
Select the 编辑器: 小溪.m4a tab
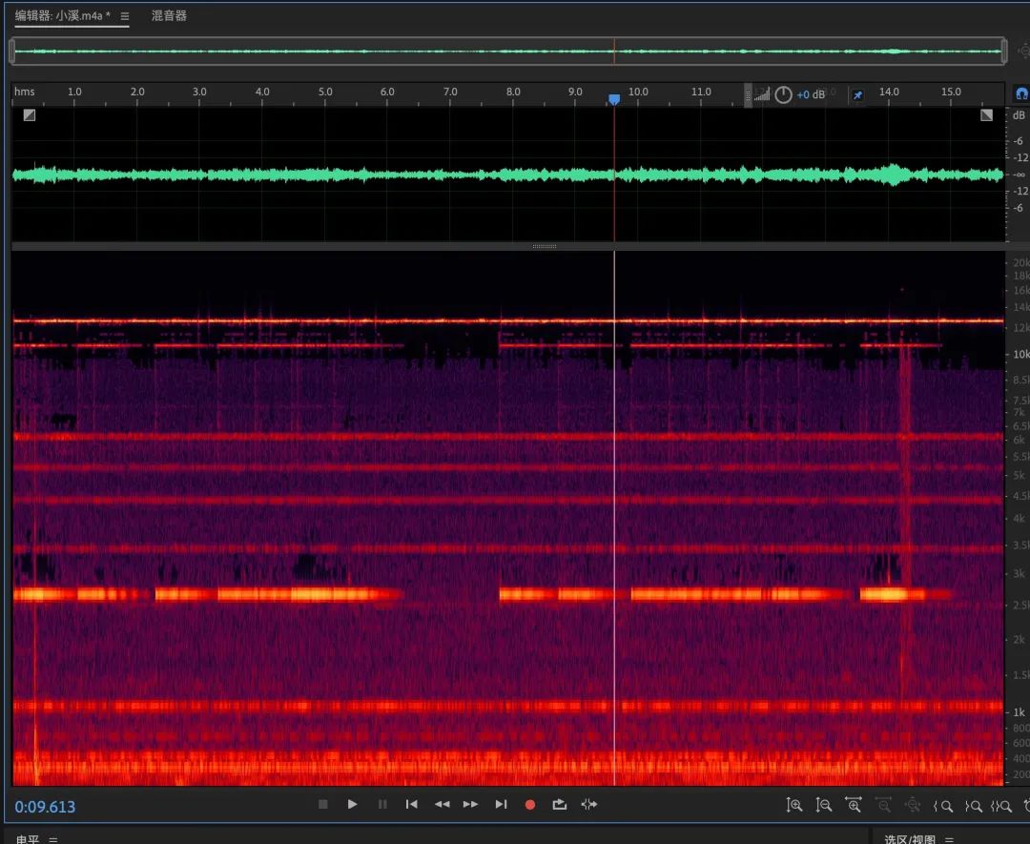click(x=63, y=15)
